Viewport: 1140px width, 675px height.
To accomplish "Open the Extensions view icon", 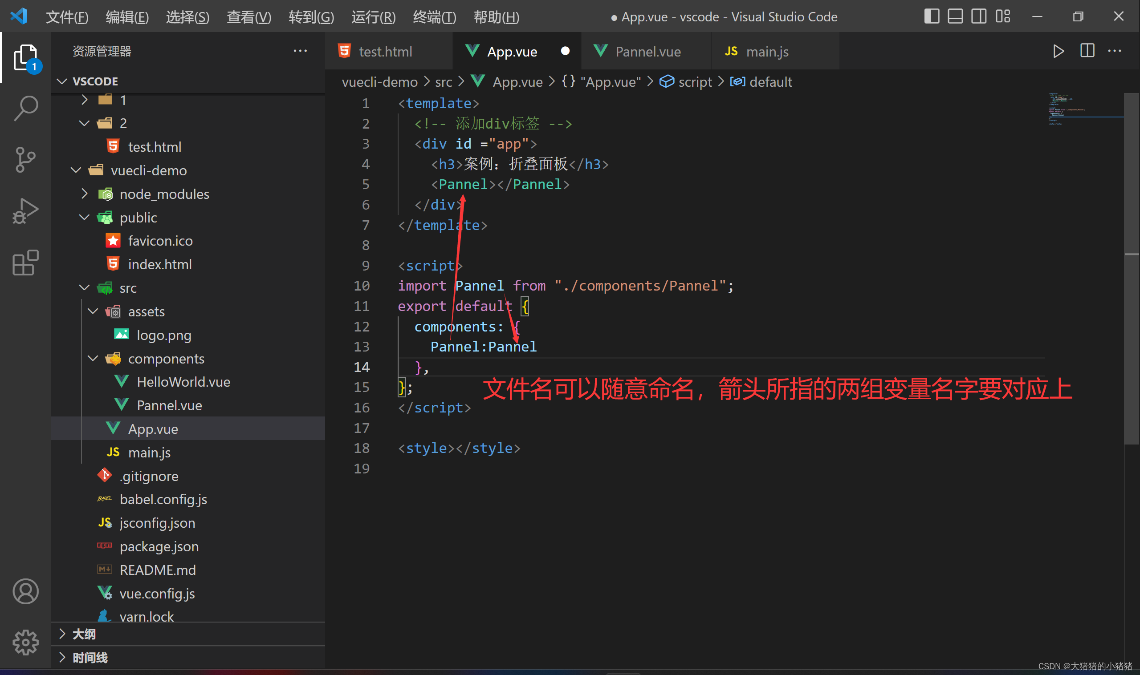I will click(25, 263).
